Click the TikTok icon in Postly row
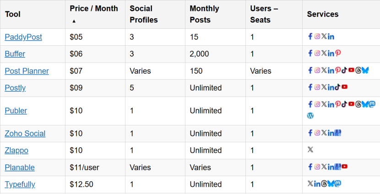380x194 pixels. 338,87
